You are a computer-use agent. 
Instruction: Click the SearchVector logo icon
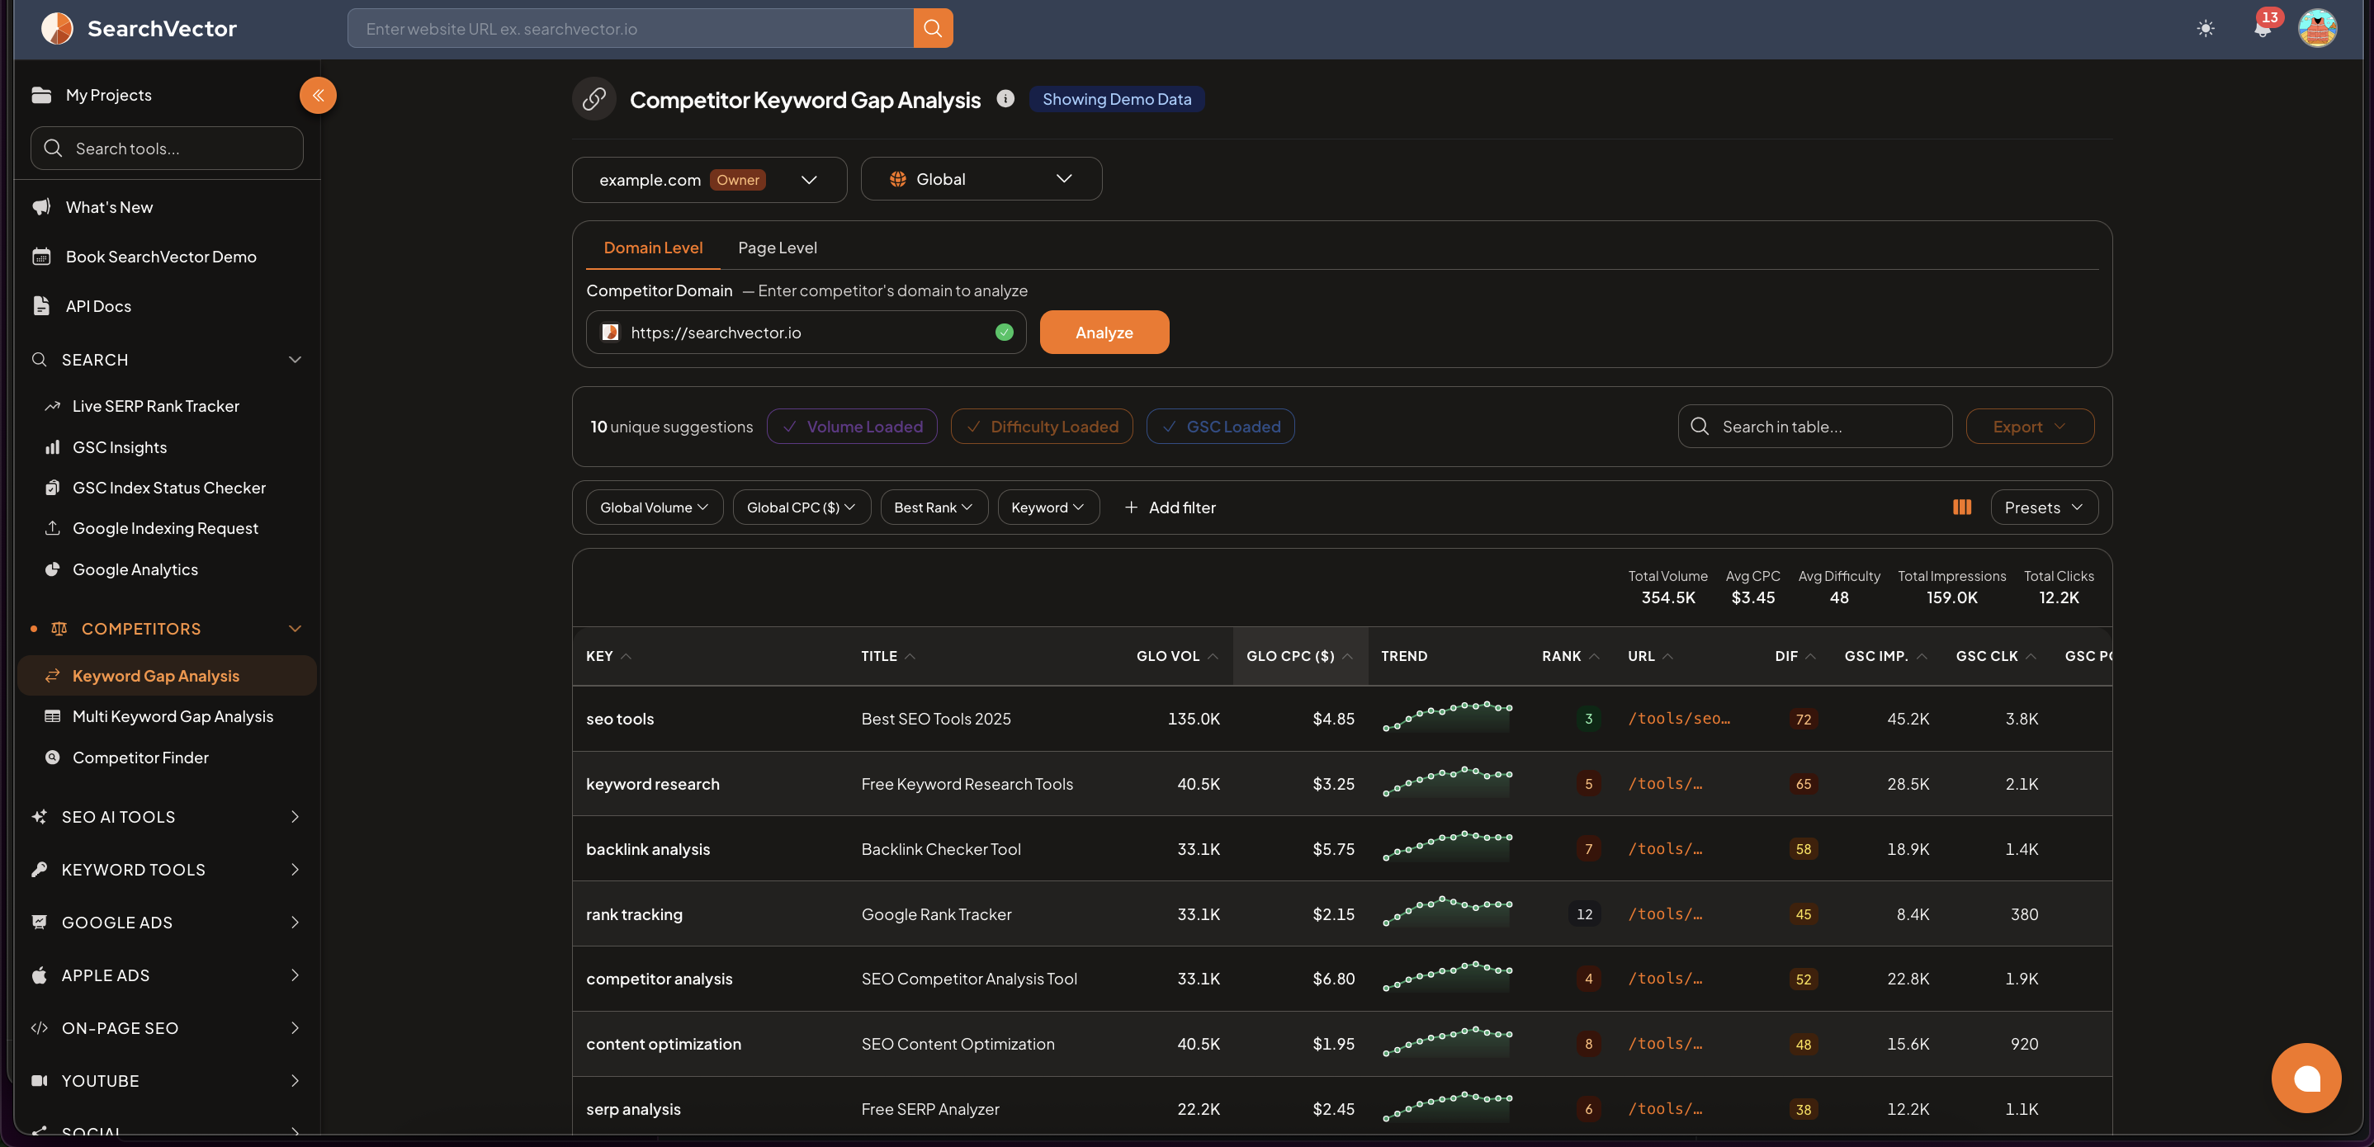[x=57, y=29]
